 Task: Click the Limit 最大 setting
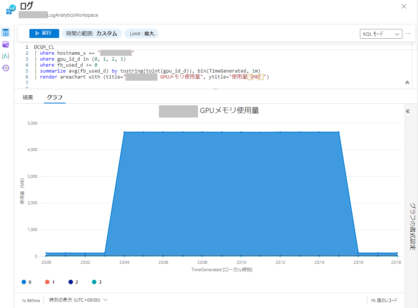[x=143, y=33]
